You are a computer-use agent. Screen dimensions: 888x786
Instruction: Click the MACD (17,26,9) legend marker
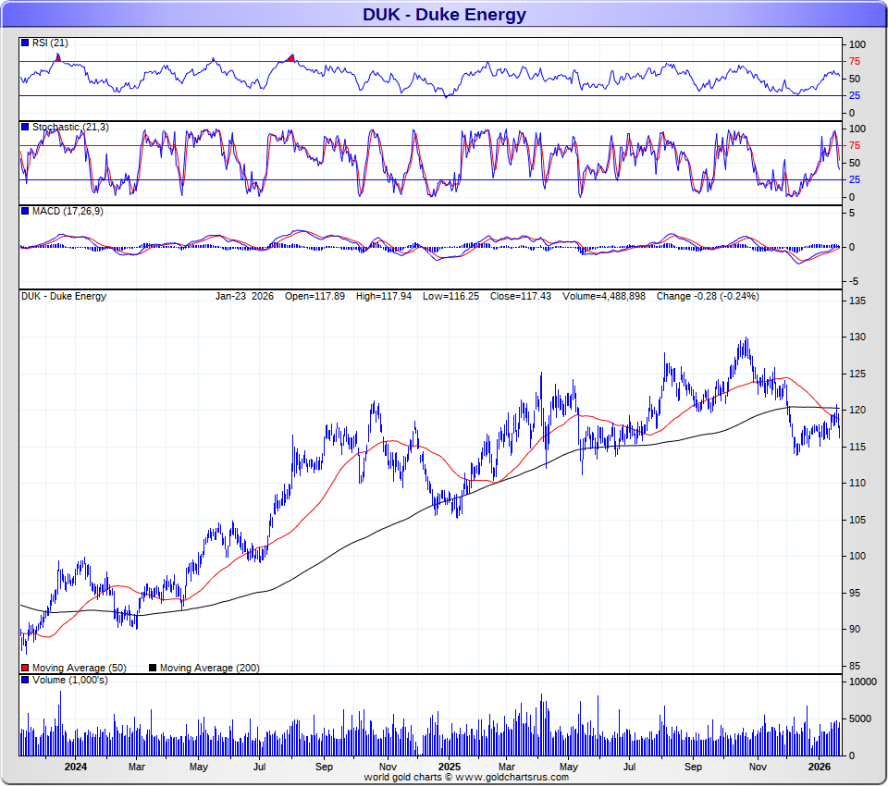[x=25, y=212]
